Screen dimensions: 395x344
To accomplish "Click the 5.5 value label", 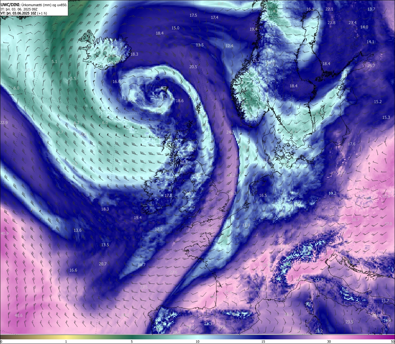I will [73, 78].
